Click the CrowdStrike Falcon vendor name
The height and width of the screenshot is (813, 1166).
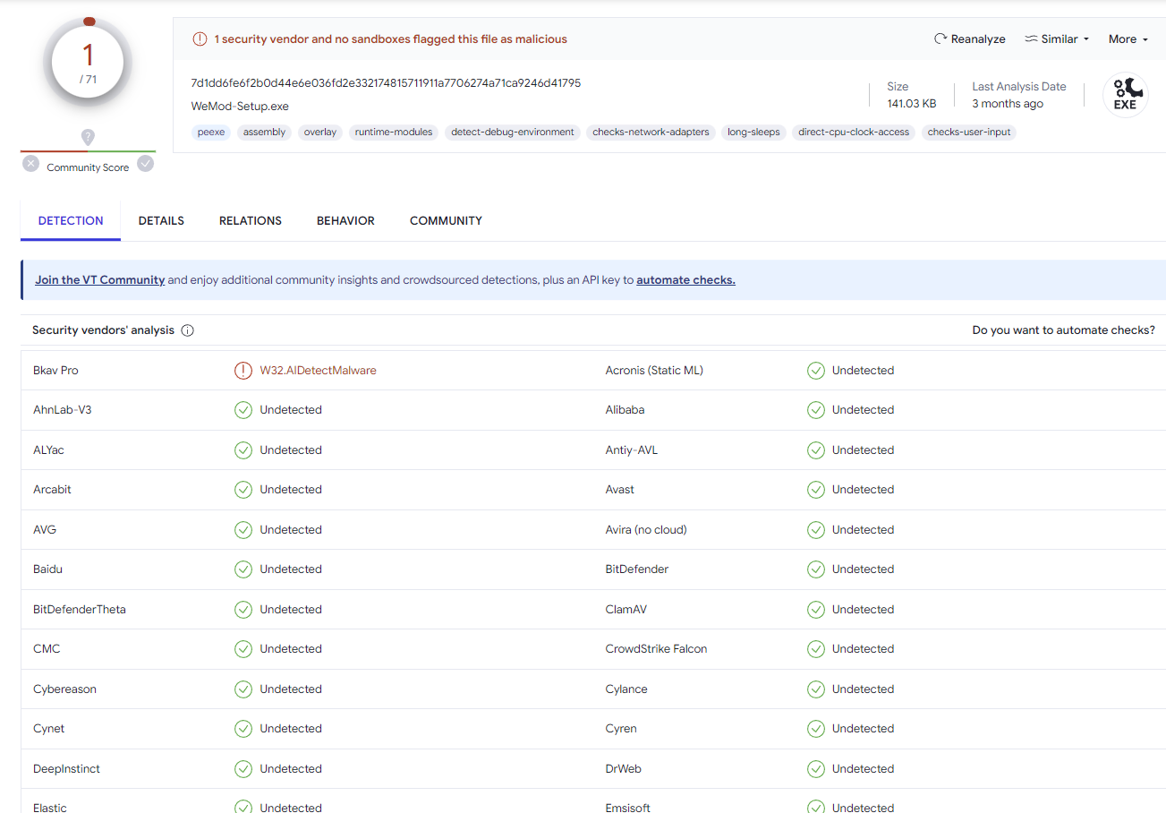click(656, 649)
